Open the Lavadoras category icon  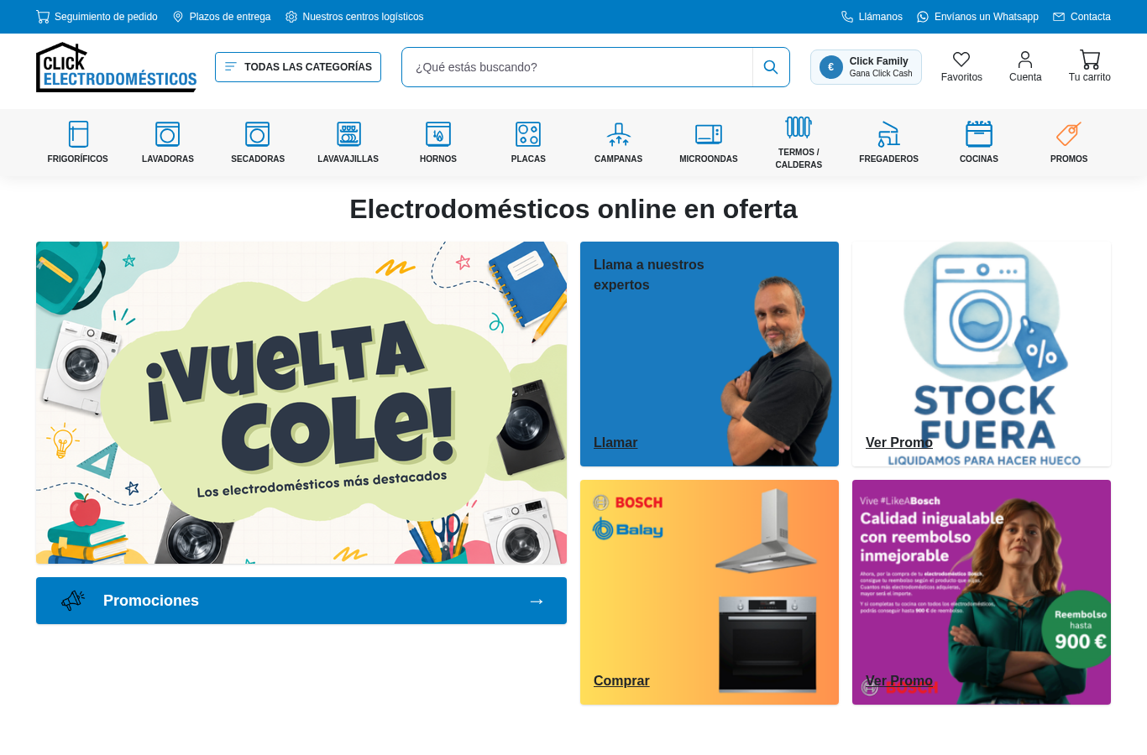(168, 134)
